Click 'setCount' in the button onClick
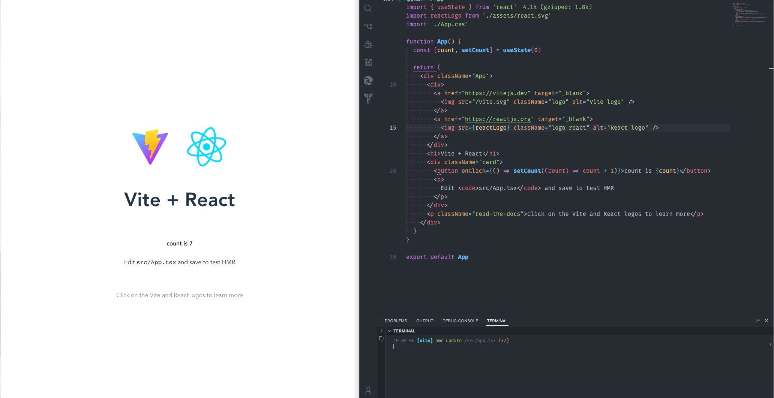 527,171
